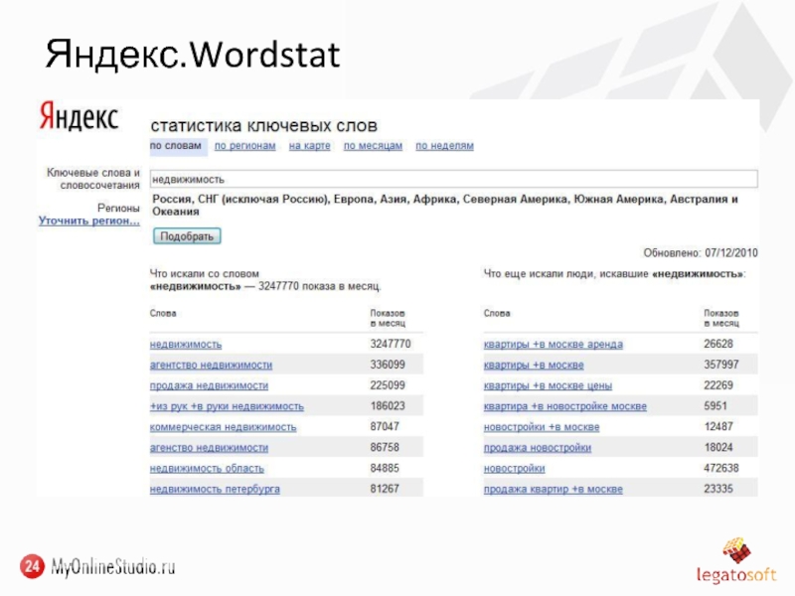Switch to the 'по регионам' tab
795x596 pixels.
click(x=244, y=146)
